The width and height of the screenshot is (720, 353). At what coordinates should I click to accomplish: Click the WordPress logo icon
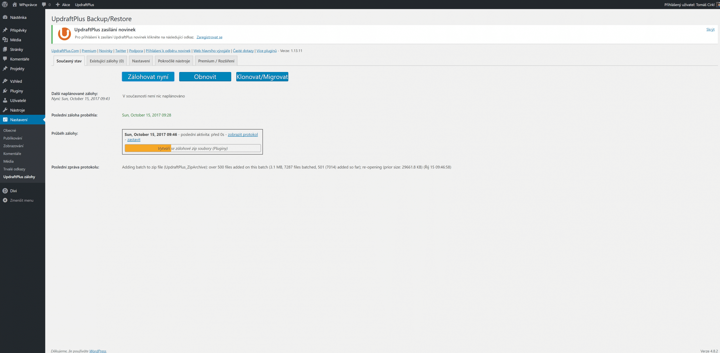(5, 5)
